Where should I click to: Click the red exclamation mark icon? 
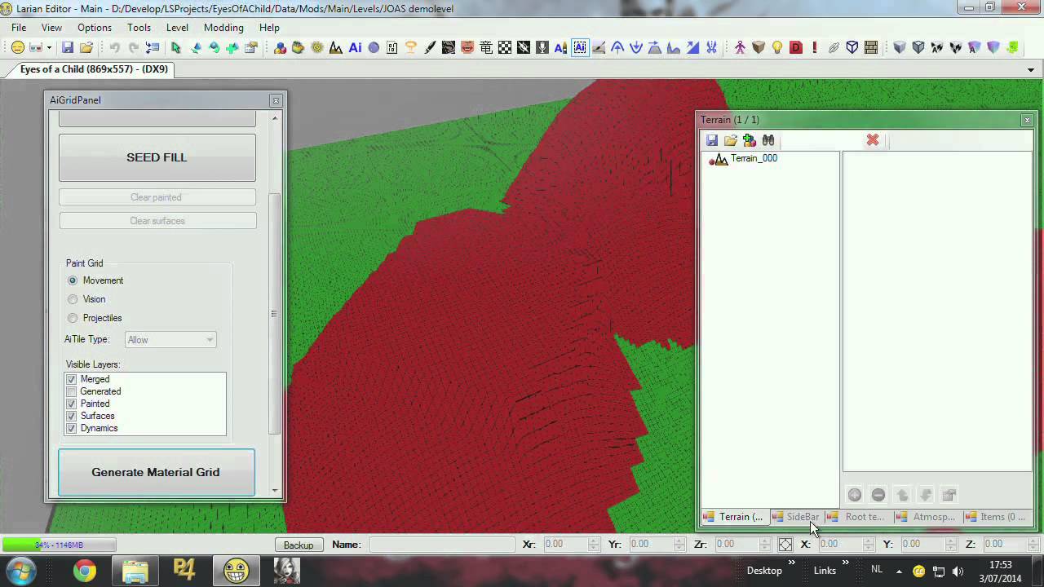point(814,48)
